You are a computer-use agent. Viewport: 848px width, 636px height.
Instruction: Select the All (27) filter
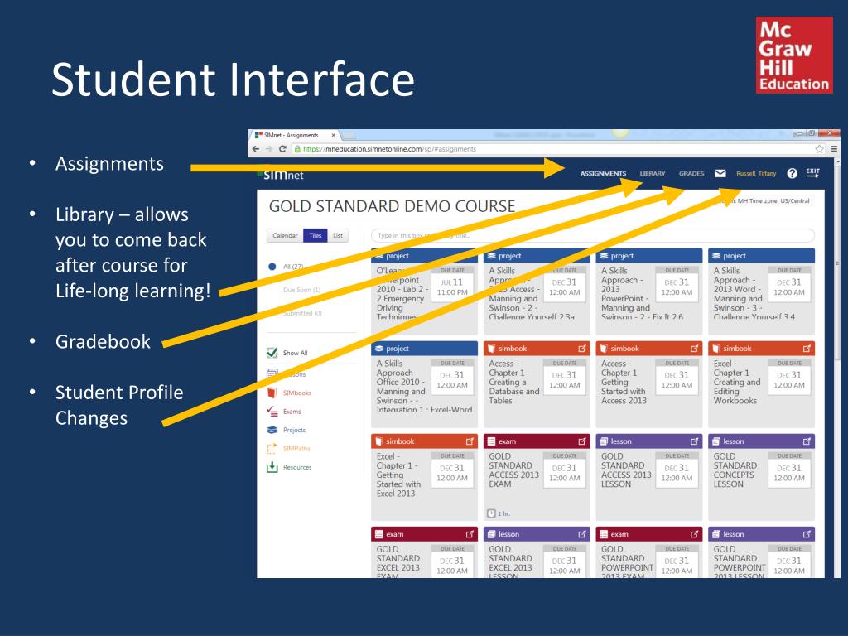pyautogui.click(x=286, y=267)
